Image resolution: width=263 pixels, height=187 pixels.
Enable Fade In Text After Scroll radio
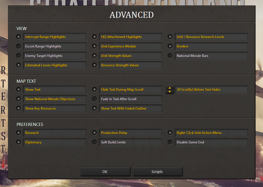[x=95, y=99]
